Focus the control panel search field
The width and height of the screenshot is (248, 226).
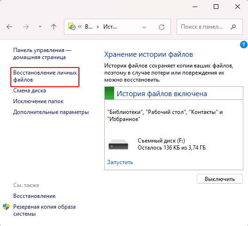coord(209,27)
